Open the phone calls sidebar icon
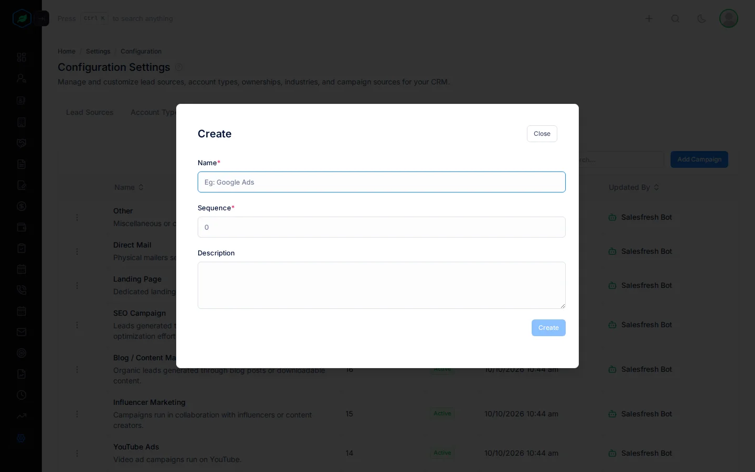This screenshot has height=472, width=755. pyautogui.click(x=21, y=290)
